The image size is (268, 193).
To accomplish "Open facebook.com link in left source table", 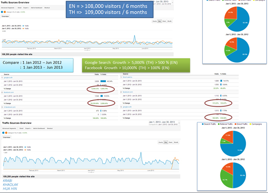I will coord(9,92).
